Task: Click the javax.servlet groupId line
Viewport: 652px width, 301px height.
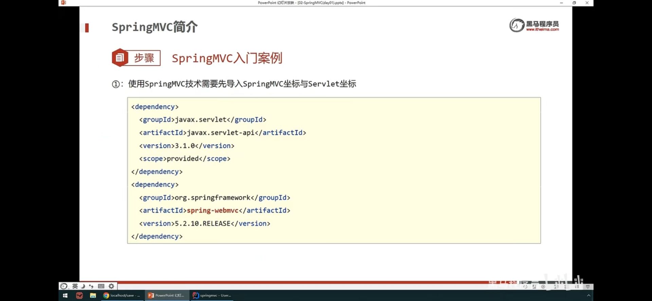Action: click(x=203, y=120)
